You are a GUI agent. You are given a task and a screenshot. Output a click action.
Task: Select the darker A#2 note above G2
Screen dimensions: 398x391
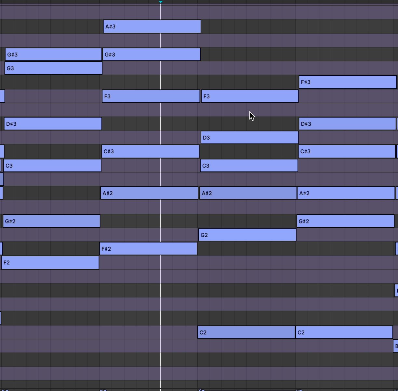[248, 193]
